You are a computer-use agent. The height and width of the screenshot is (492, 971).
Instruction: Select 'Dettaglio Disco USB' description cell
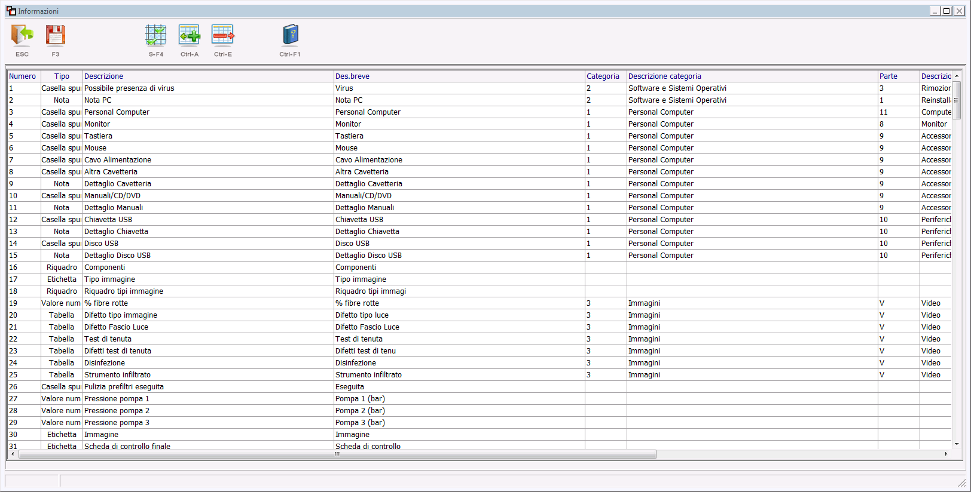[x=208, y=256]
